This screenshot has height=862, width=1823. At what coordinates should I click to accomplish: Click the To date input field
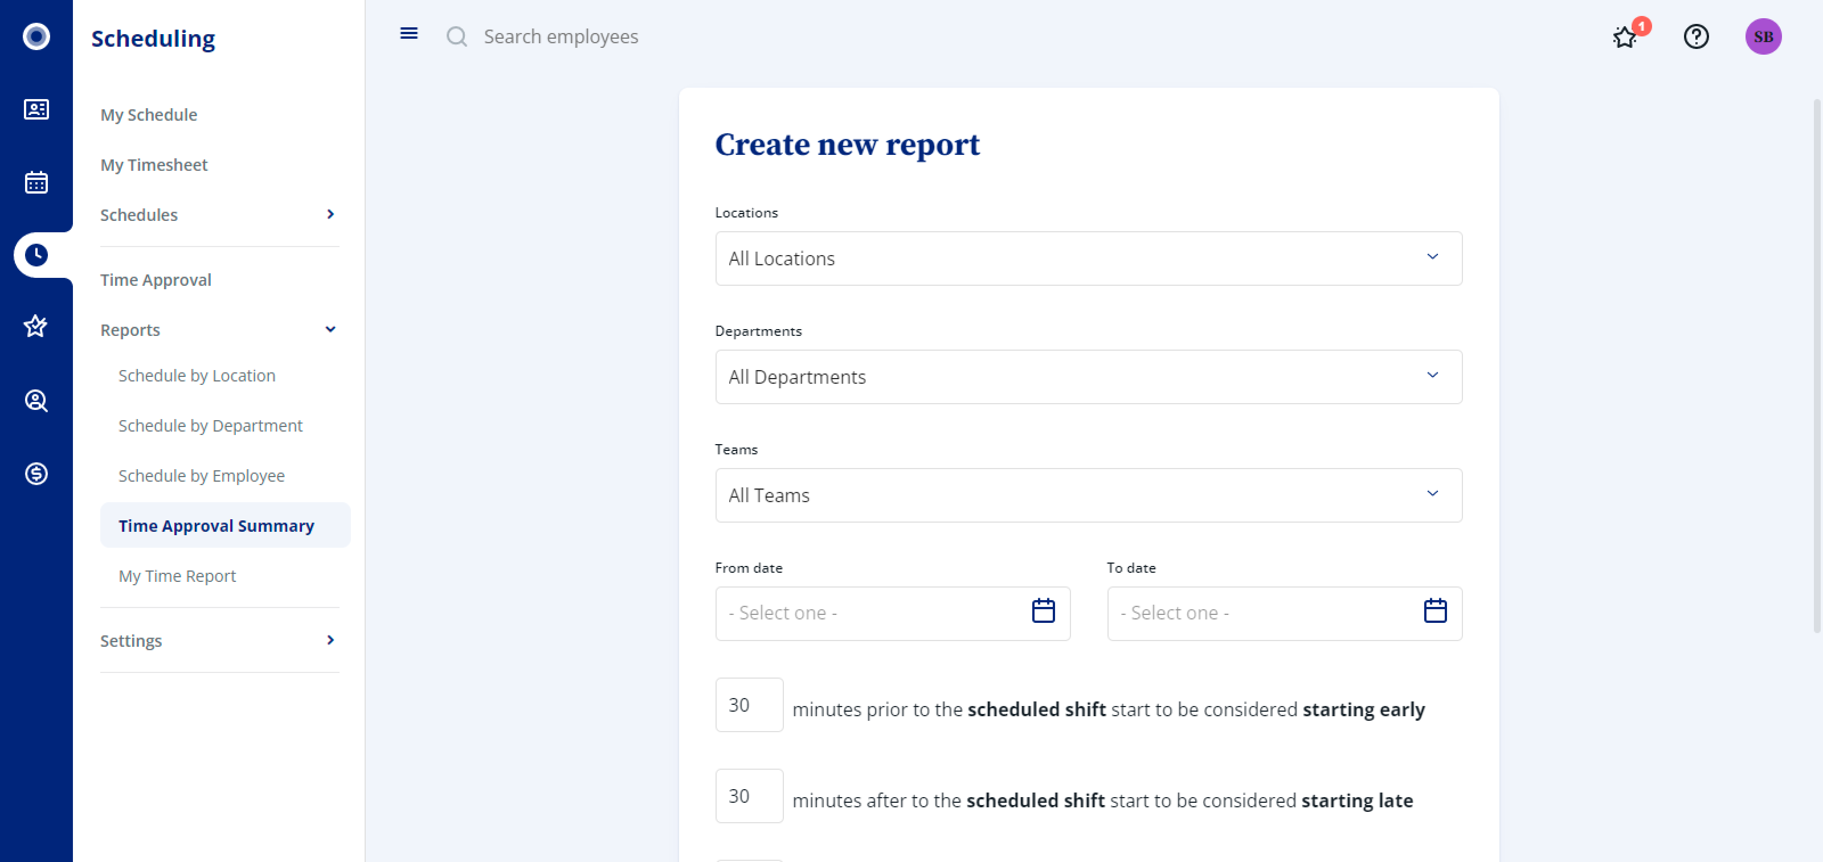tap(1285, 613)
